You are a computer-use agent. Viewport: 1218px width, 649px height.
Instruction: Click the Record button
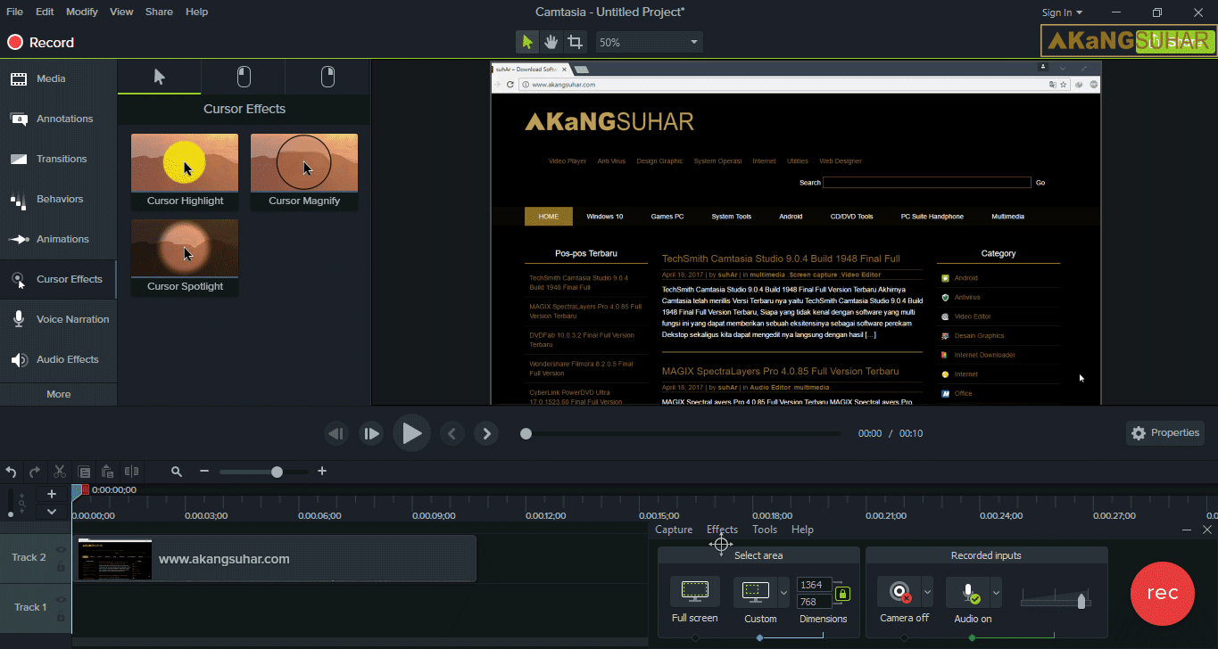41,42
